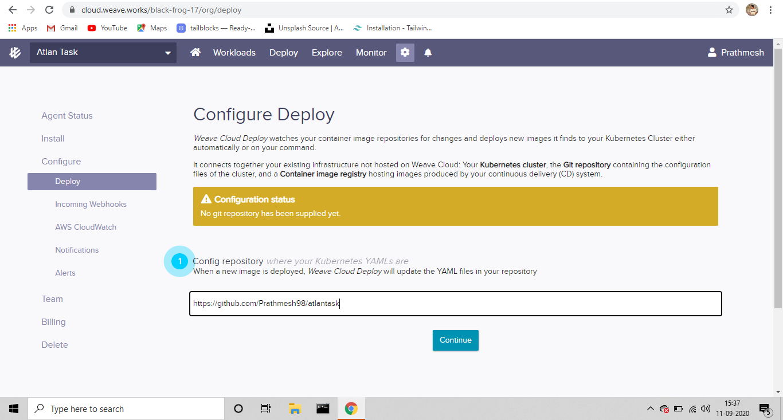Open AWS CloudWatch settings
Image resolution: width=783 pixels, height=420 pixels.
(x=86, y=227)
